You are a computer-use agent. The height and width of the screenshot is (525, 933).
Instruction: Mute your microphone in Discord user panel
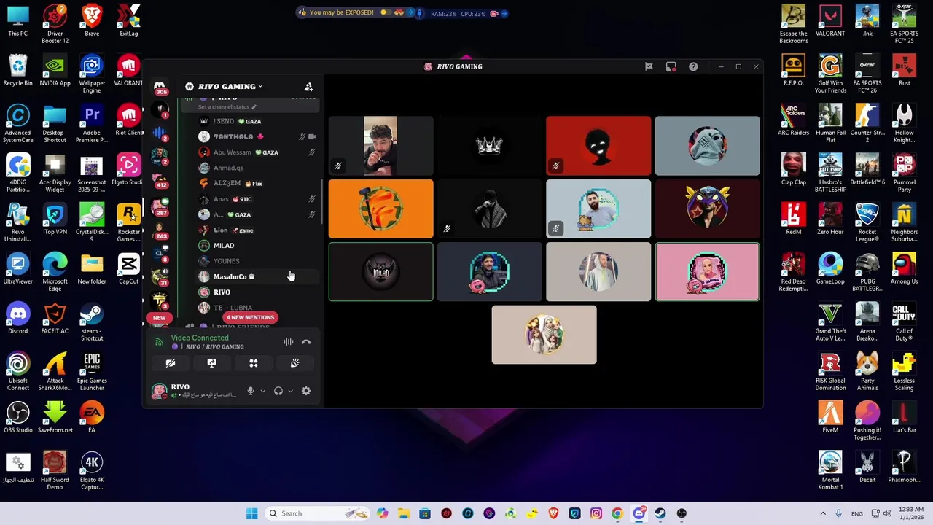tap(251, 391)
